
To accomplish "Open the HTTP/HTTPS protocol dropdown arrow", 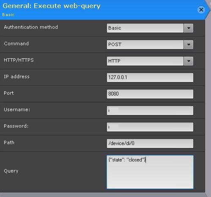I will click(x=189, y=61).
